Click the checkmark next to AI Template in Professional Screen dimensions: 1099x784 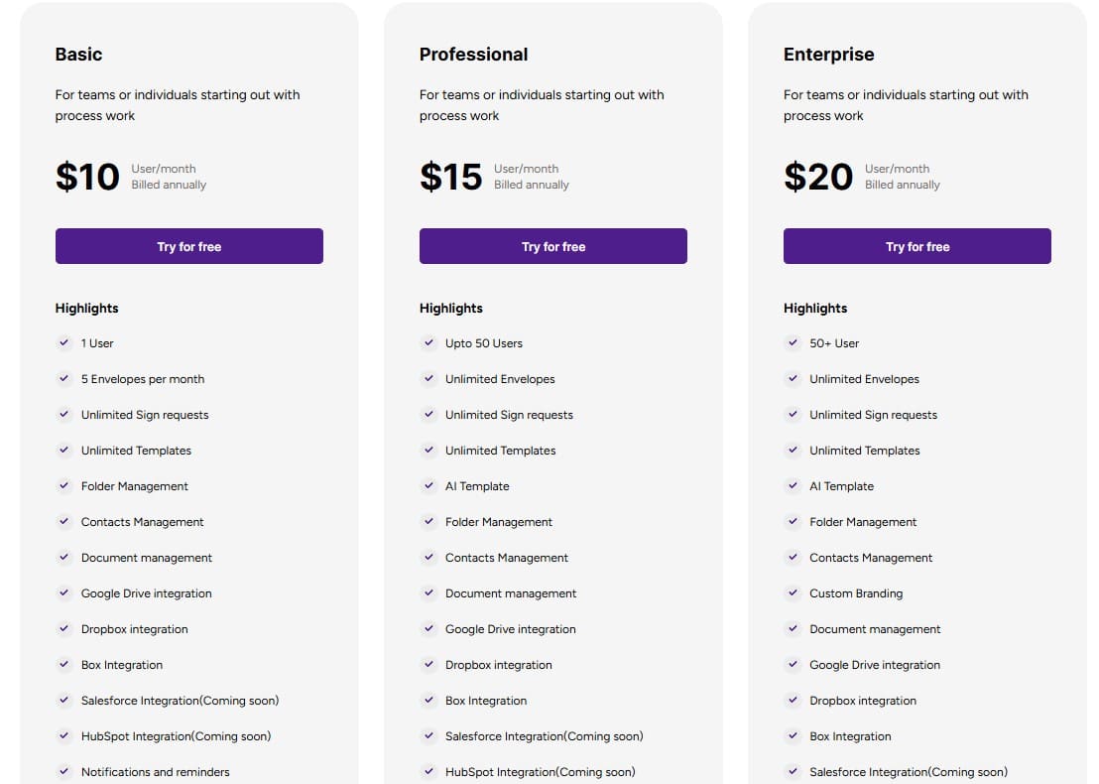(428, 486)
